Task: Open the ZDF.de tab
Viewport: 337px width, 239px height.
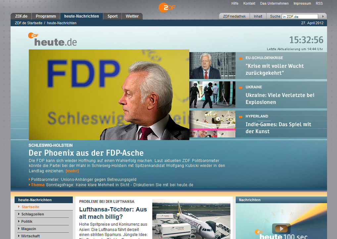Action: coord(21,16)
